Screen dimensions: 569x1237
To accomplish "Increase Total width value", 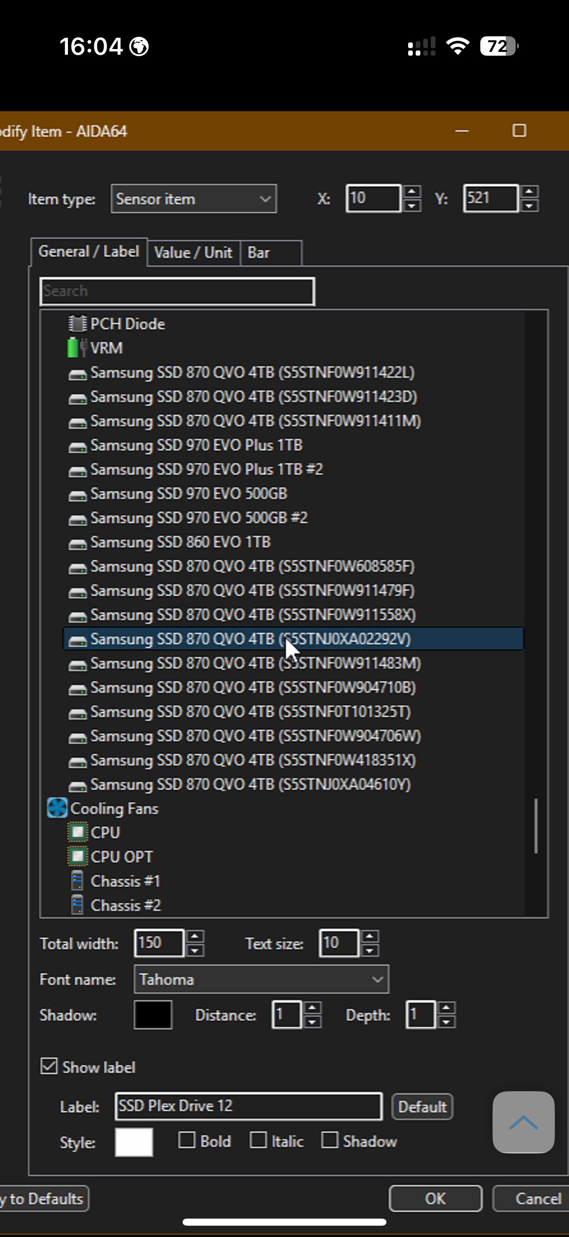I will 194,936.
